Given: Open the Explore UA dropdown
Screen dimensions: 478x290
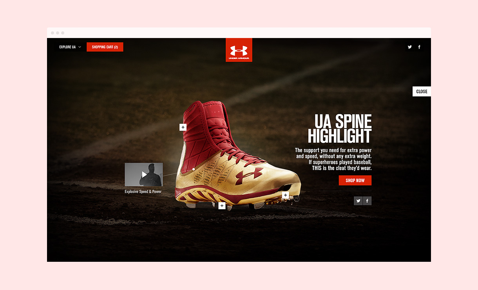Looking at the screenshot, I should (70, 47).
